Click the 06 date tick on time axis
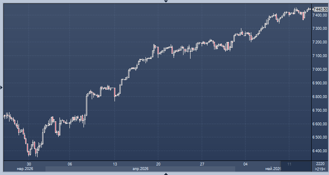The image size is (329, 175). 70,164
